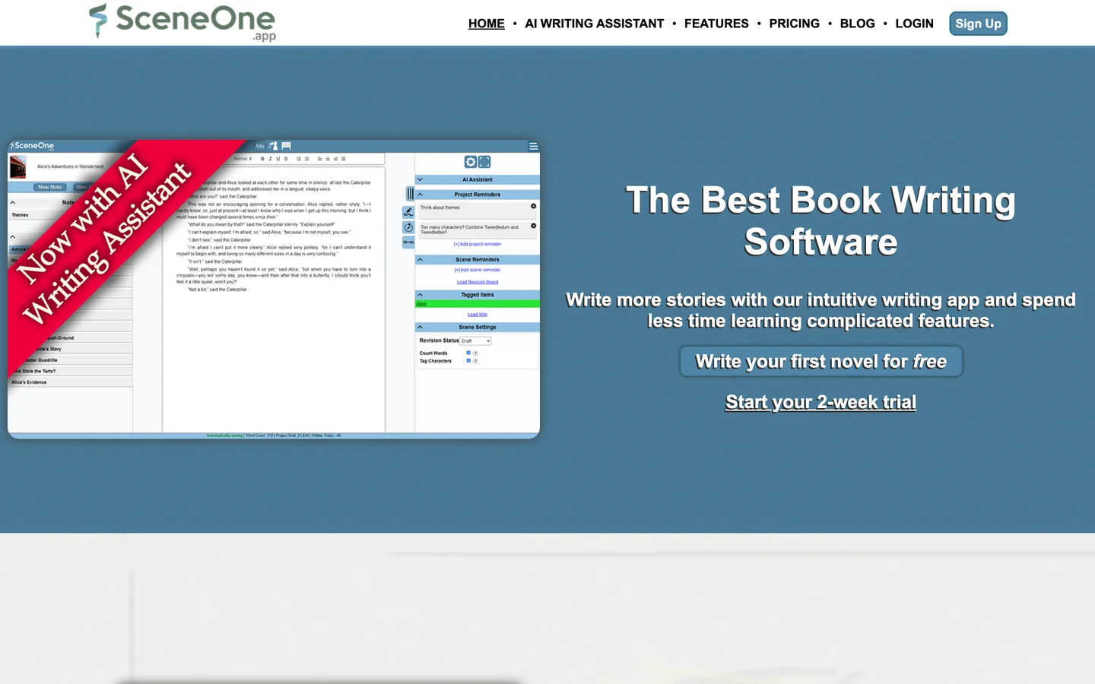
Task: Open the FEATURES menu item
Action: coord(716,24)
